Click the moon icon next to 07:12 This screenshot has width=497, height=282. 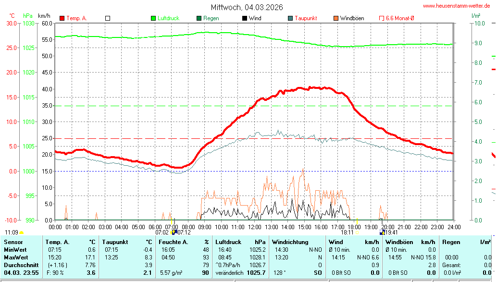(174, 232)
